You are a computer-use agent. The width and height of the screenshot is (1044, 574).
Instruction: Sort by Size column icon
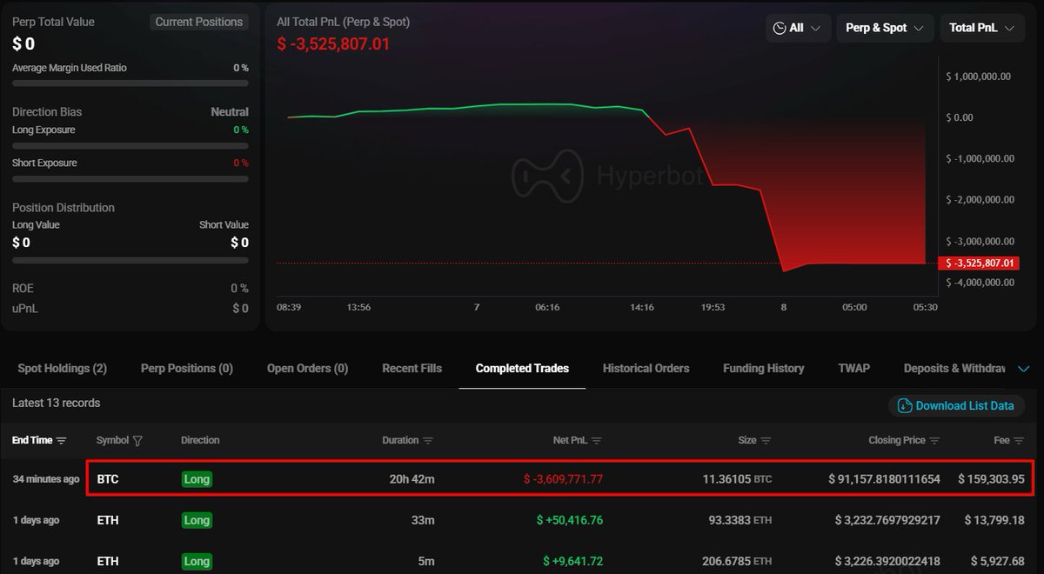[x=766, y=441]
